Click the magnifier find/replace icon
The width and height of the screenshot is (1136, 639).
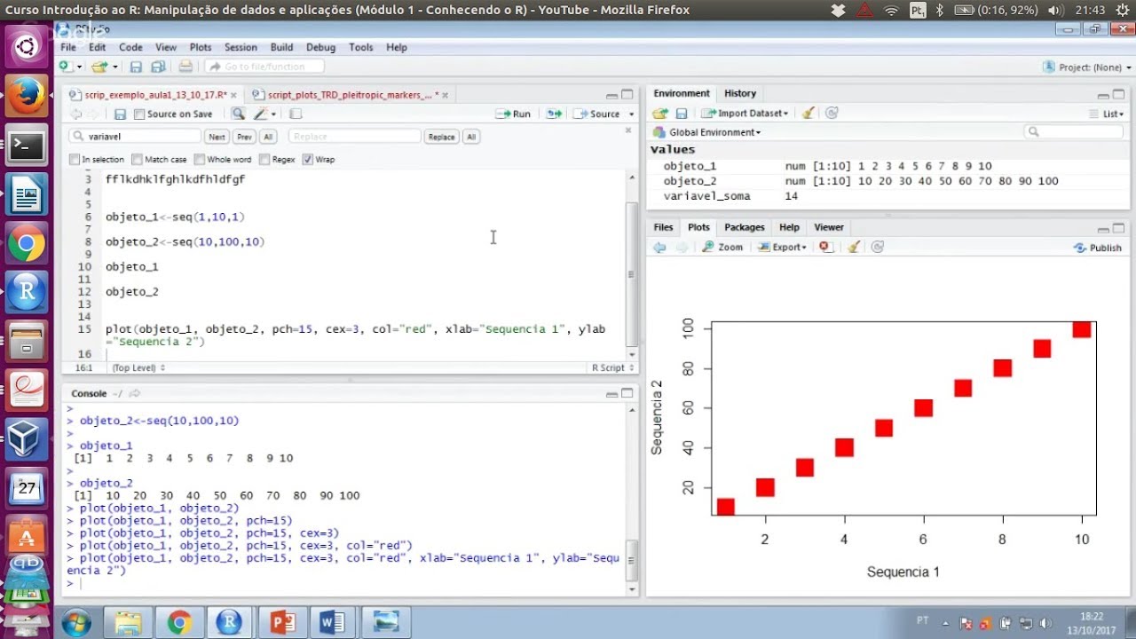pos(238,114)
